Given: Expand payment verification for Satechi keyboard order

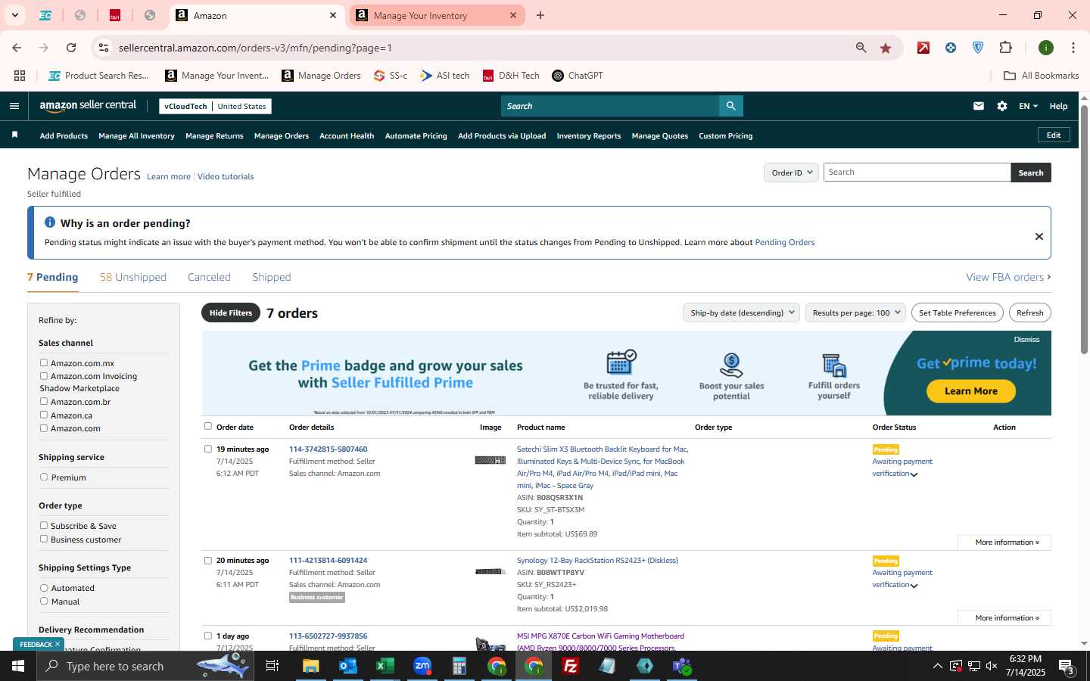Looking at the screenshot, I should [914, 474].
